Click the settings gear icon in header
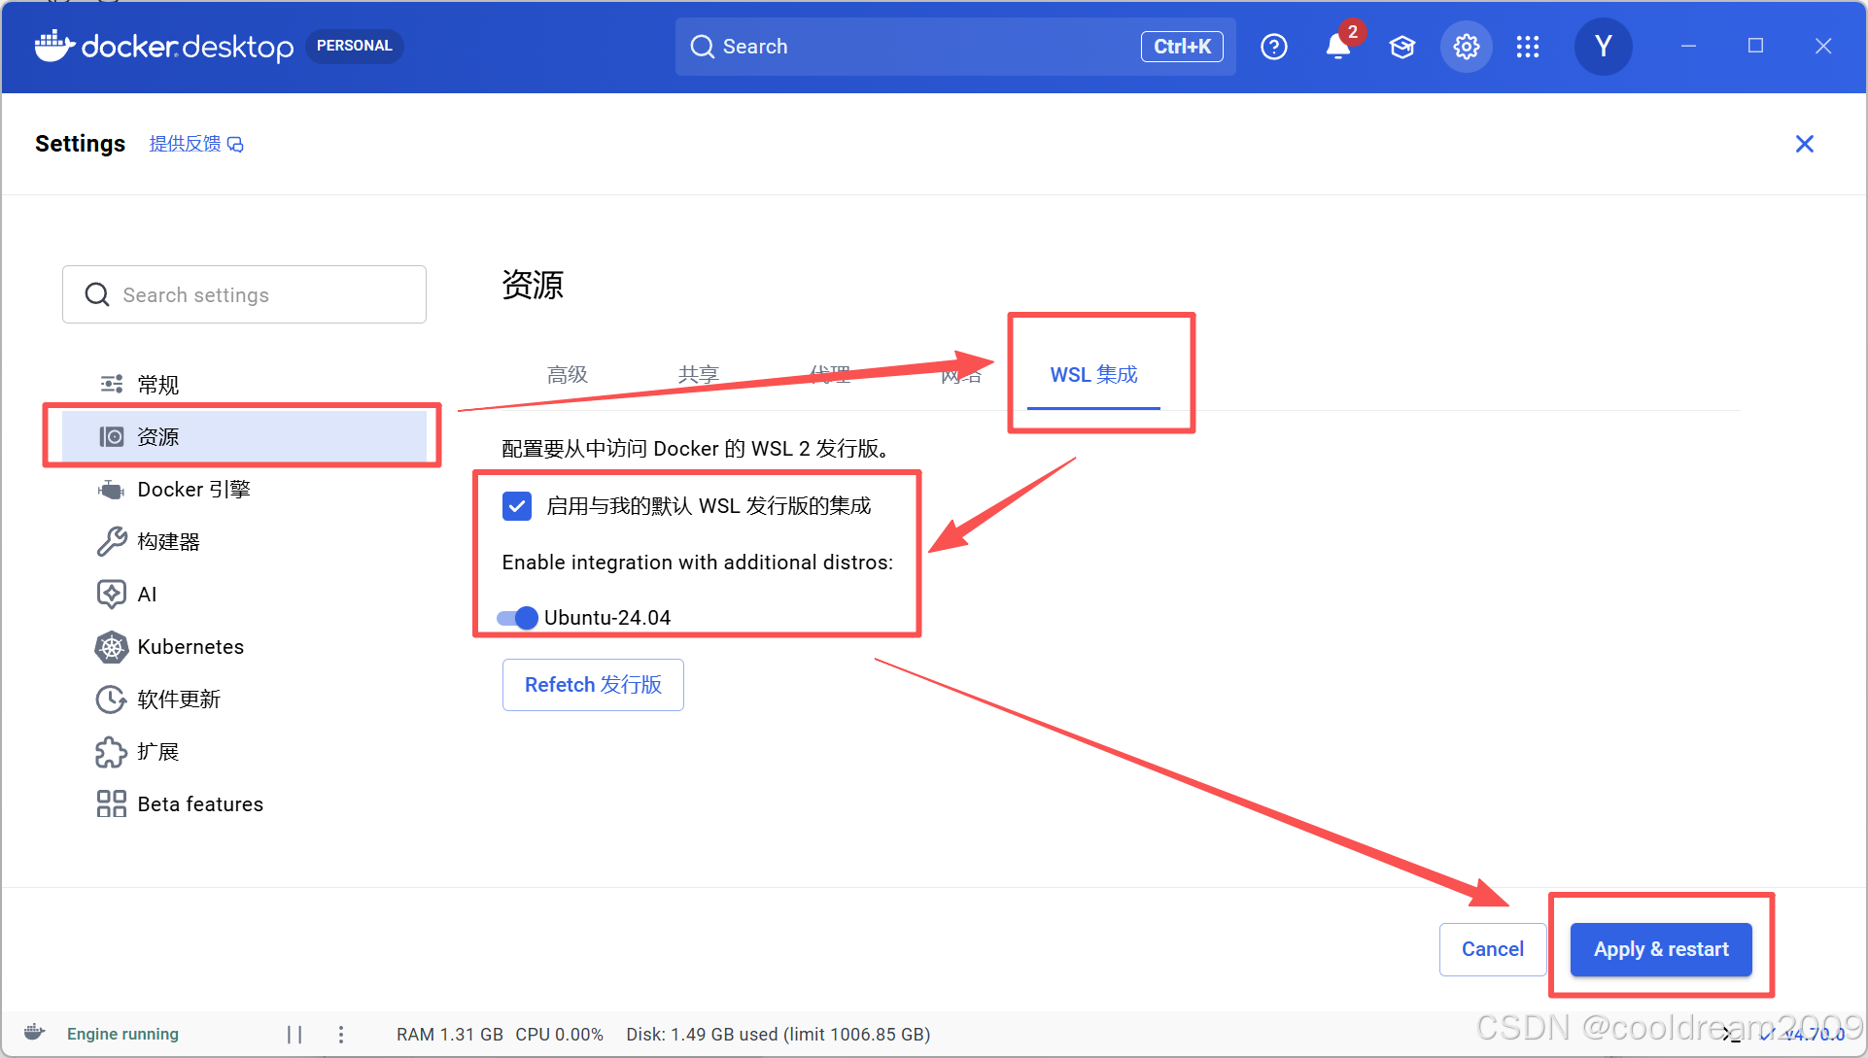Image resolution: width=1868 pixels, height=1058 pixels. [1466, 47]
